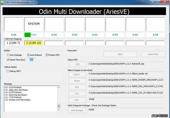Image resolution: width=170 pixels, height=118 pixels.
Task: Select the 1 (COM 7) port mapping box
Action: click(x=13, y=43)
